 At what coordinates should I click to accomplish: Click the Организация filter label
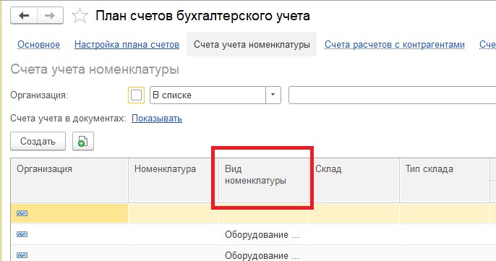click(39, 95)
